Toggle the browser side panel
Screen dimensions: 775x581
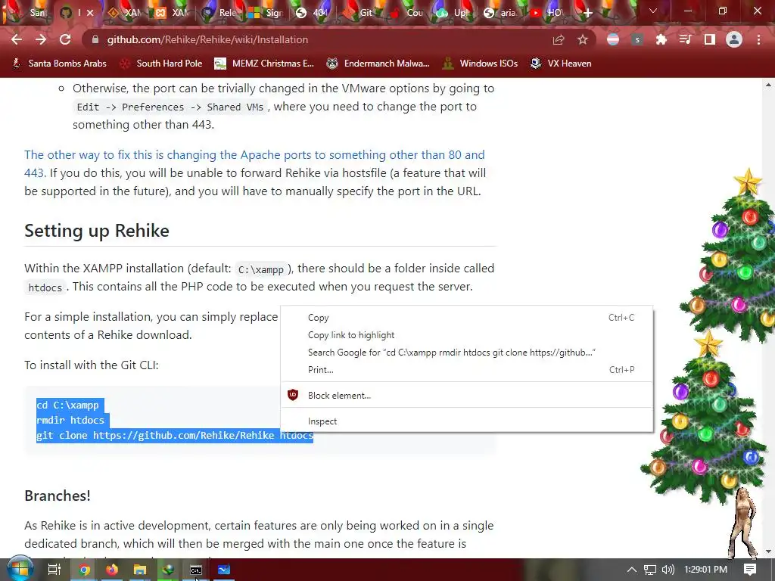pos(710,39)
